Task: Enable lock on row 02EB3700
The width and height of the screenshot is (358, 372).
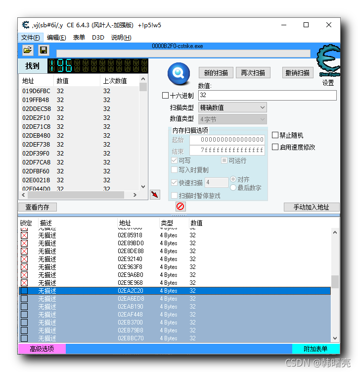Action: (24, 322)
